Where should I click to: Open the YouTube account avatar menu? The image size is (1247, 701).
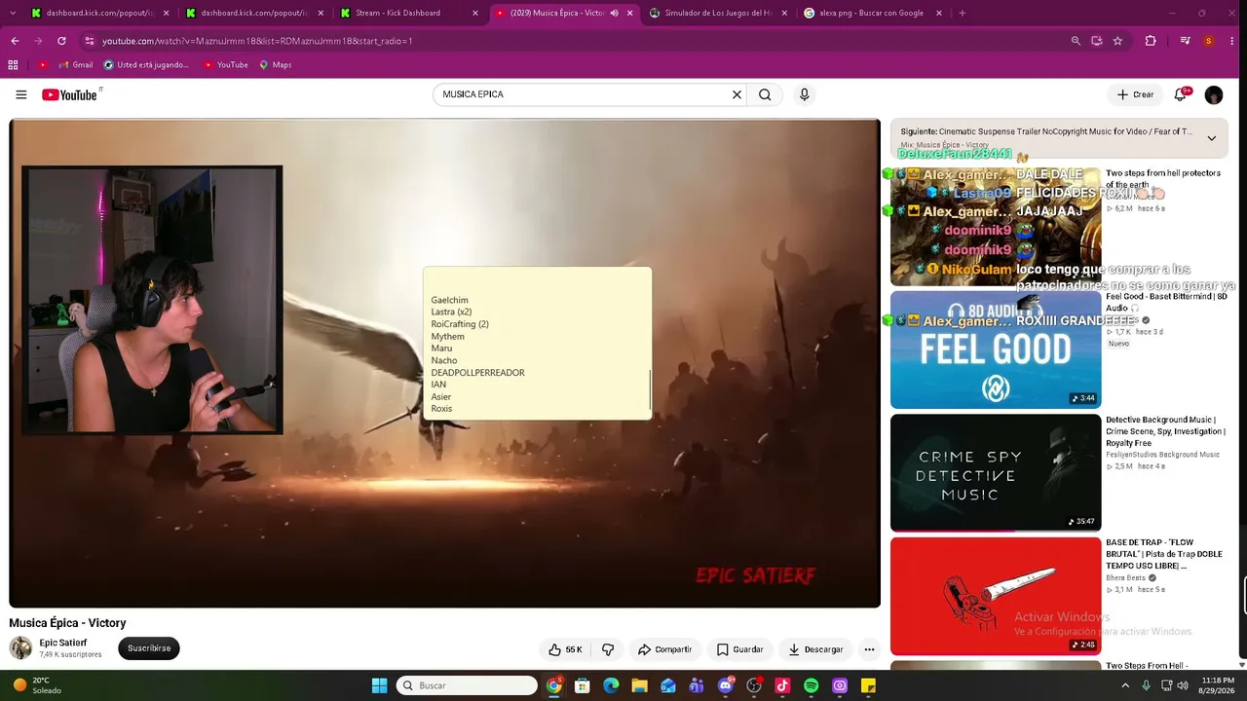click(1213, 94)
